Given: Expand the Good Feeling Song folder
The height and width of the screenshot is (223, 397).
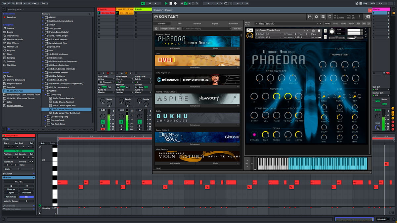Looking at the screenshot, I should pos(46,117).
